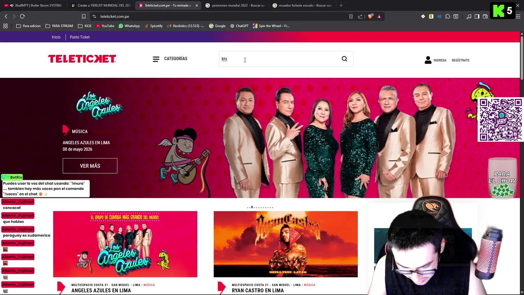Click the '08 de mayo 2026' banner date
Viewport: 524px width, 295px height.
(77, 149)
